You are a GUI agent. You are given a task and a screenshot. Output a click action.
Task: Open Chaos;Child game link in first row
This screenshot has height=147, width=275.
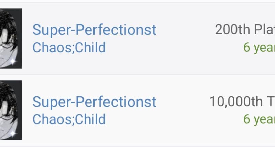[x=69, y=48]
